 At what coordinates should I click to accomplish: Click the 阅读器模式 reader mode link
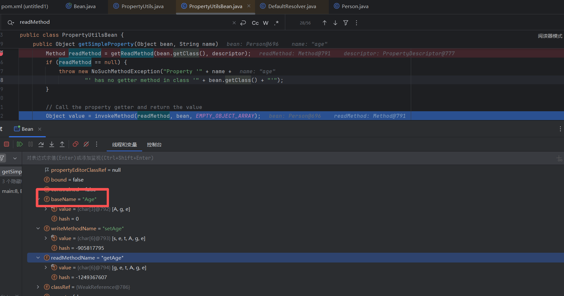coord(550,36)
